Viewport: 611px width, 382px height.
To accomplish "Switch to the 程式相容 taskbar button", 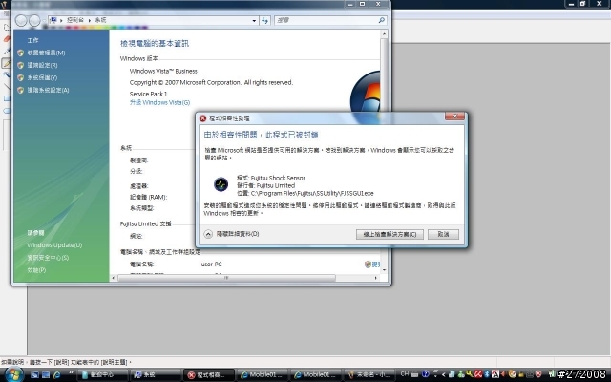I will pos(209,374).
